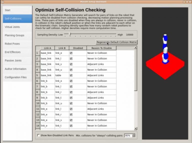This screenshot has height=143, width=192.
Task: Toggle Disabled checkbox in row 12
Action: point(71,115)
